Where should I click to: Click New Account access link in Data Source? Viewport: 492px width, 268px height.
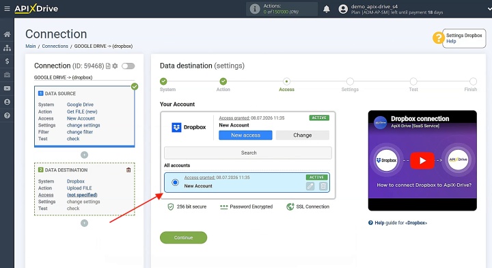click(x=81, y=118)
